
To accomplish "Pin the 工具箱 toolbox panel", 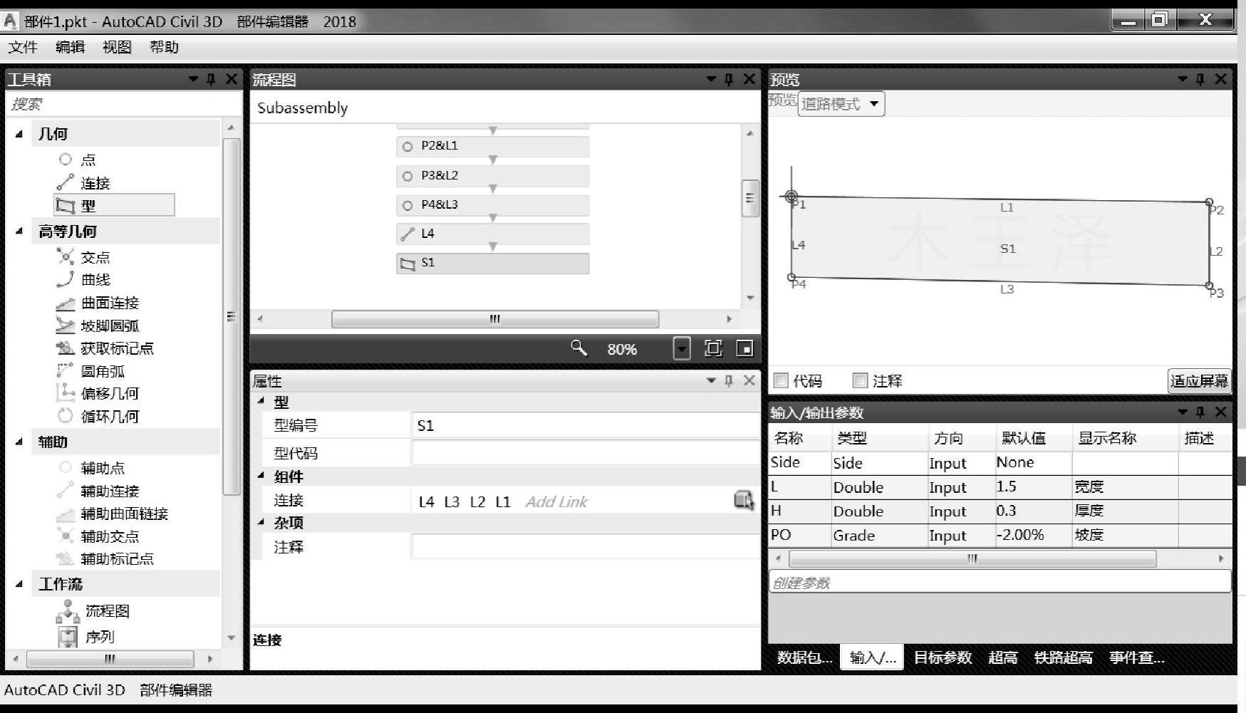I will pos(211,79).
